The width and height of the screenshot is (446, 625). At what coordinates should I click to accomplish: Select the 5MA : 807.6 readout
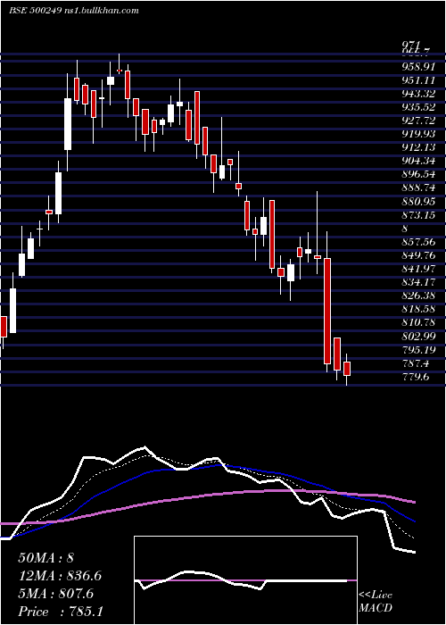(x=55, y=594)
